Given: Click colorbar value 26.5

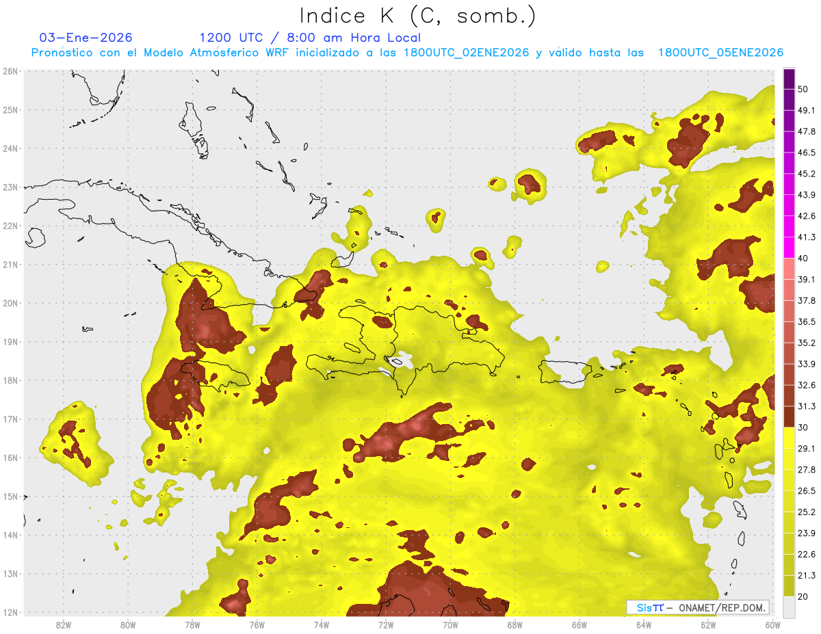Looking at the screenshot, I should 806,491.
